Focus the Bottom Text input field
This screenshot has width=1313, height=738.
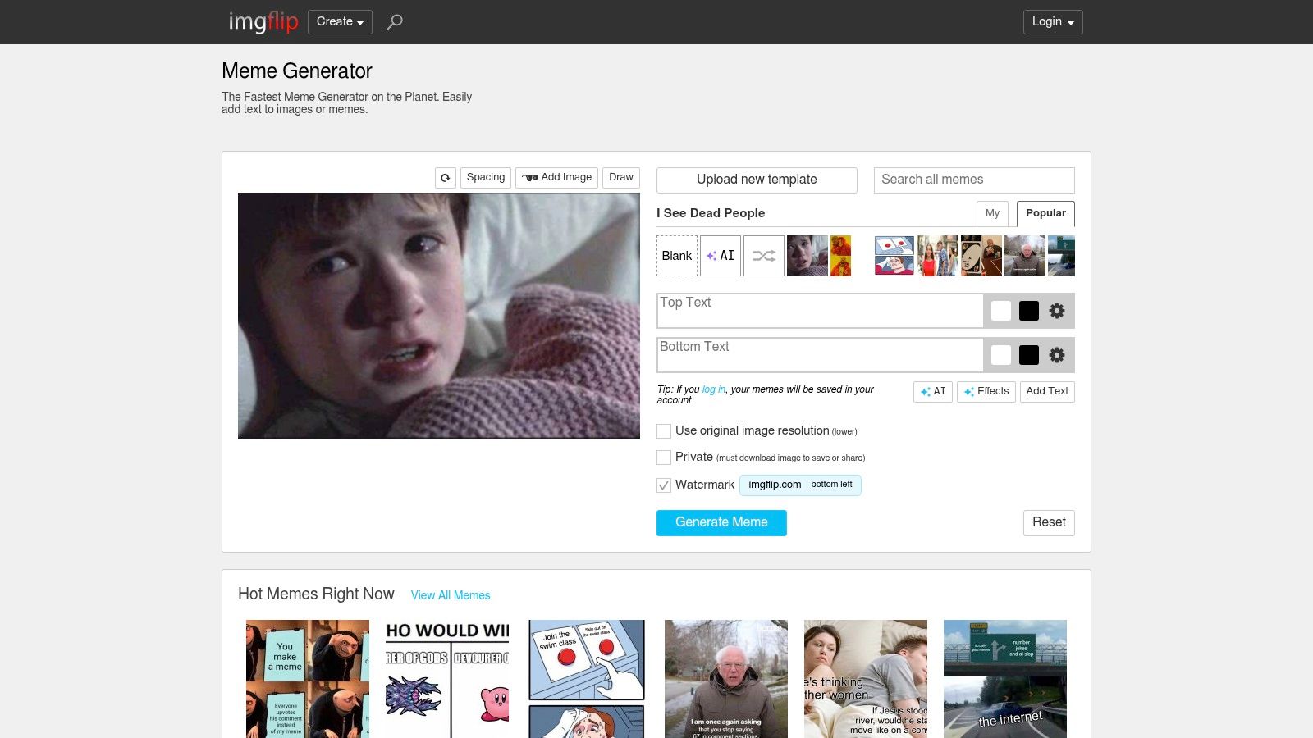821,355
